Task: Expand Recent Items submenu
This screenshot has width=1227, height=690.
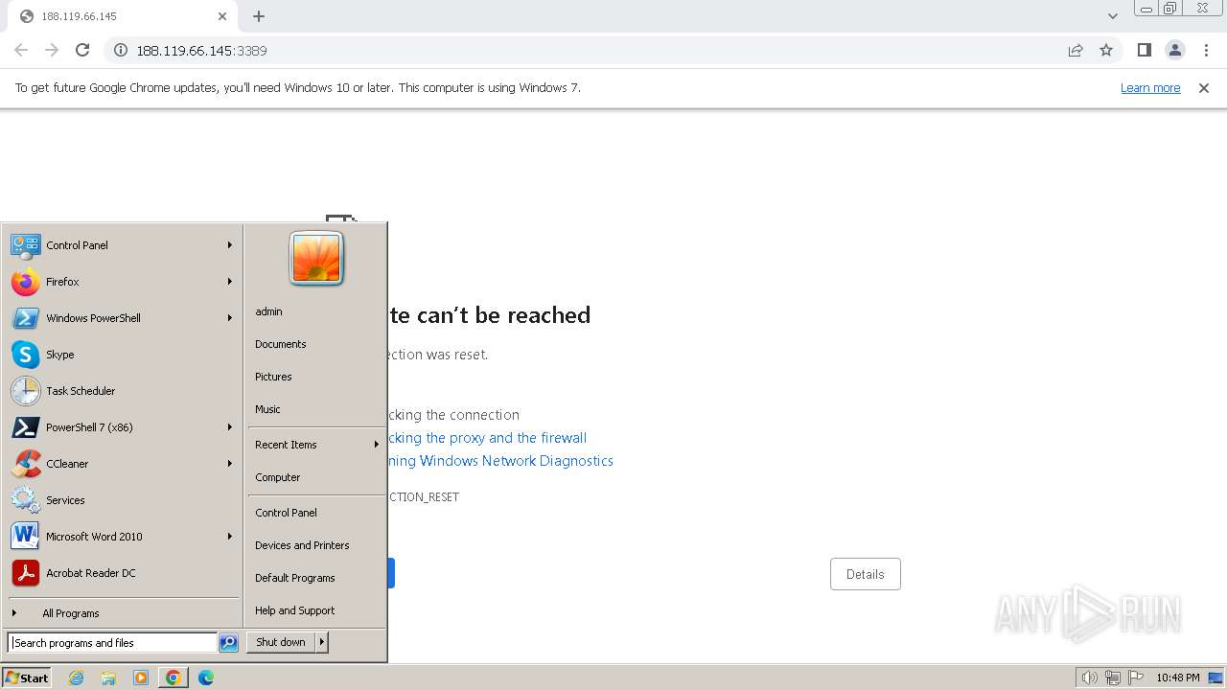Action: click(316, 445)
